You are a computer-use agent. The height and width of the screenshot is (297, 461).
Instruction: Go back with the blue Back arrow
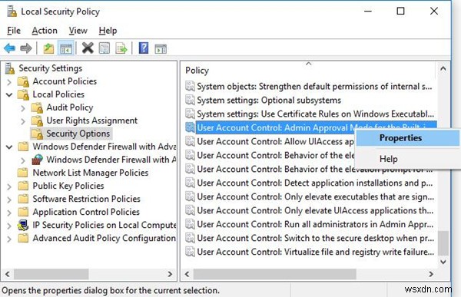[x=9, y=48]
